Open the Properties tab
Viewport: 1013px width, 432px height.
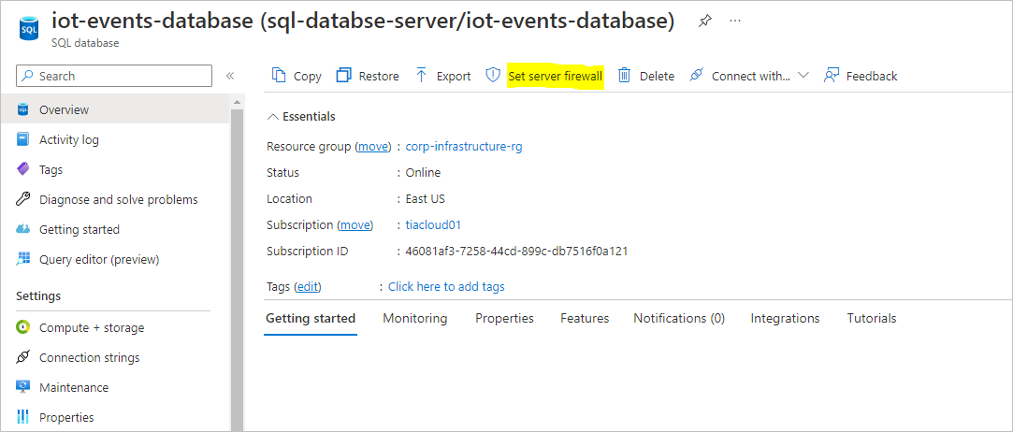point(504,318)
